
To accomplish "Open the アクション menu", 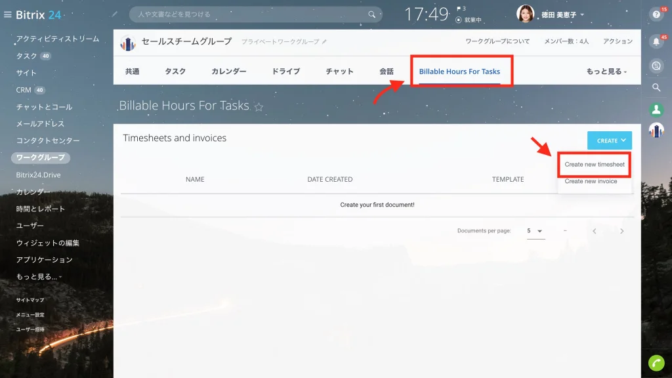I will (x=618, y=41).
